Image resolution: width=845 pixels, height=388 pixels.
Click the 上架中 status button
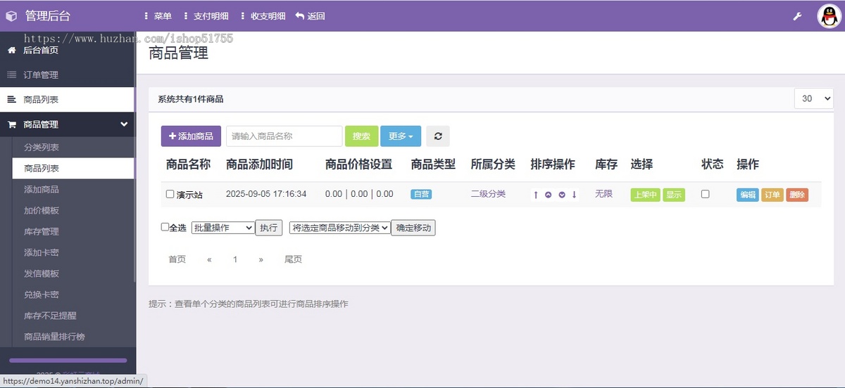point(645,195)
